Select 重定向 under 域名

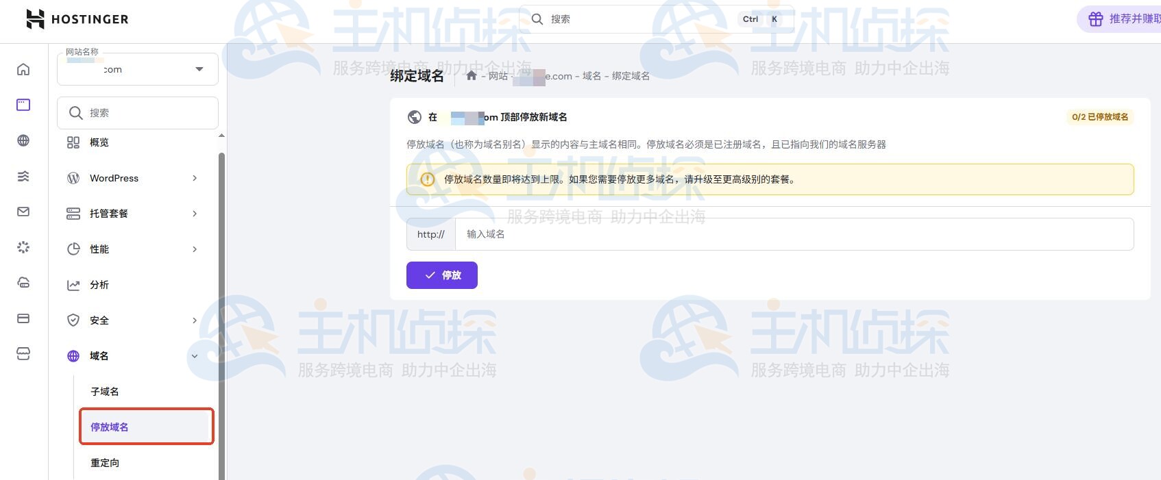tap(105, 463)
